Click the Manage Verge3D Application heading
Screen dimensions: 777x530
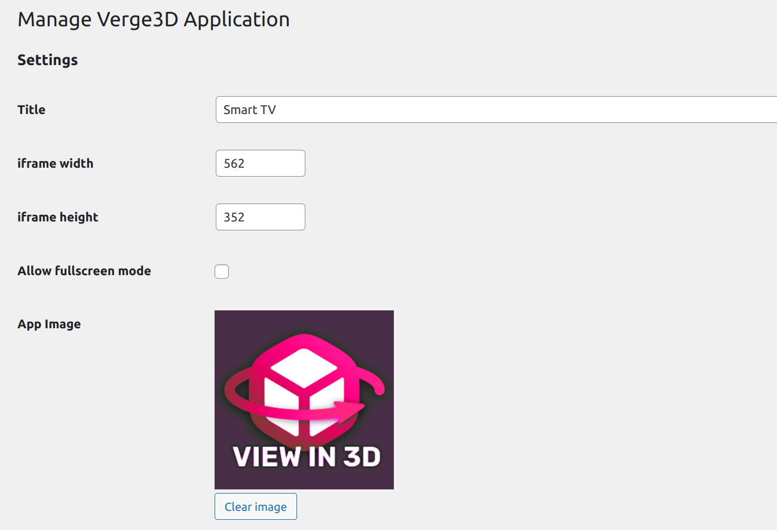154,20
